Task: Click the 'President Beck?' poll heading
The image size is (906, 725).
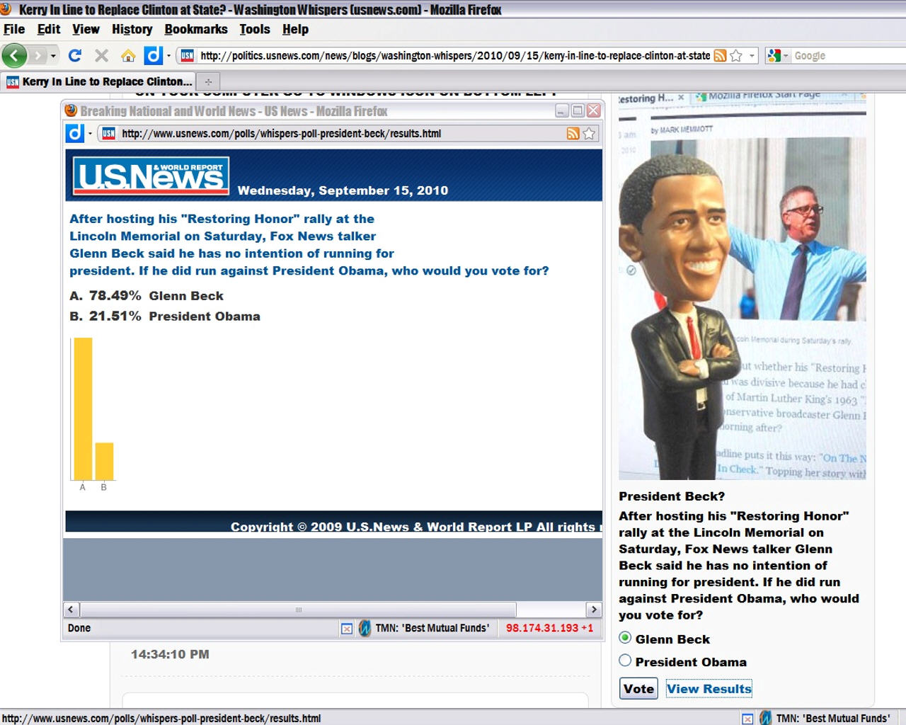Action: click(x=672, y=496)
